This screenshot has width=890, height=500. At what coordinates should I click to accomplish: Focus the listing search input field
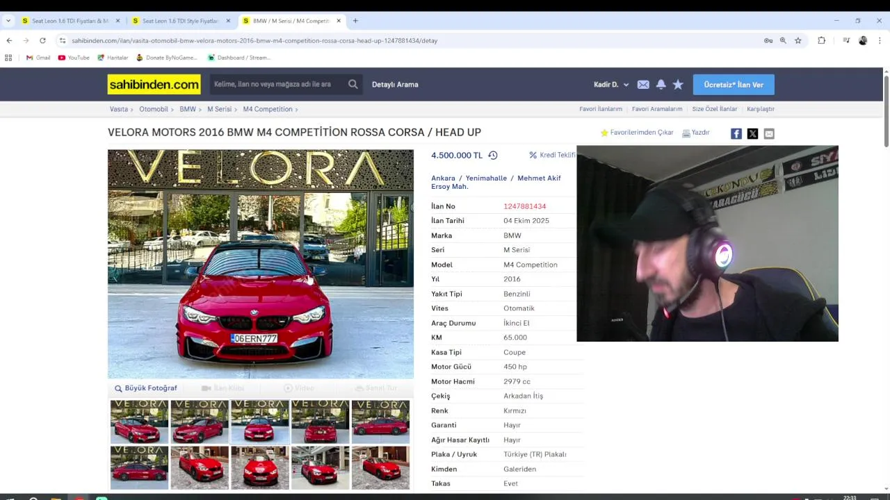278,84
